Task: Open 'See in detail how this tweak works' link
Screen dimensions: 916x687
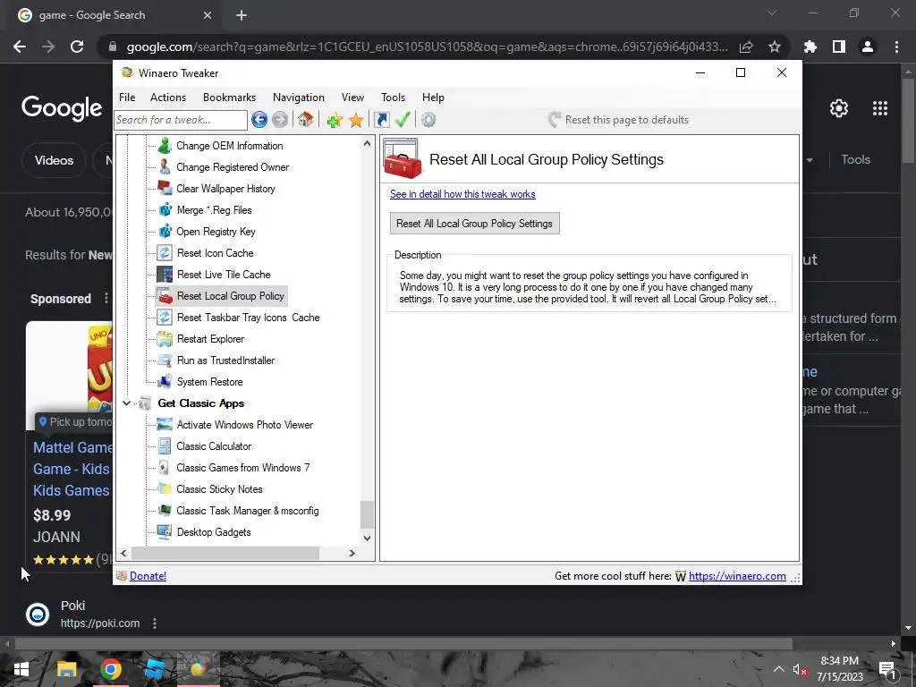Action: (x=462, y=194)
